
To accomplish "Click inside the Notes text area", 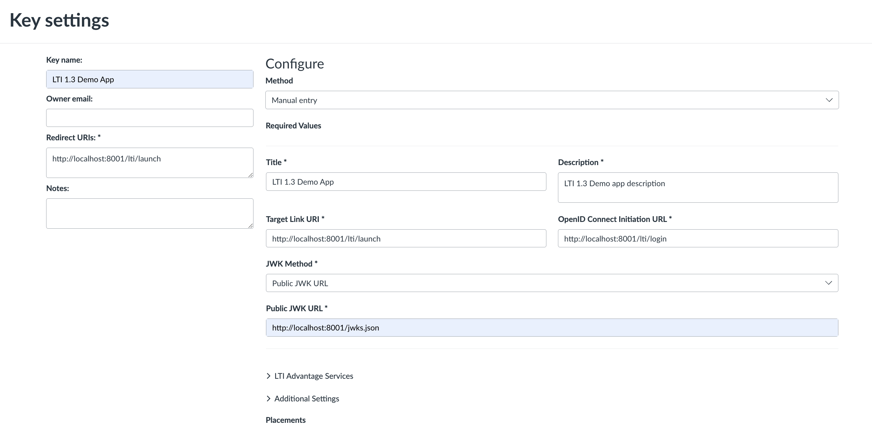I will pos(149,213).
